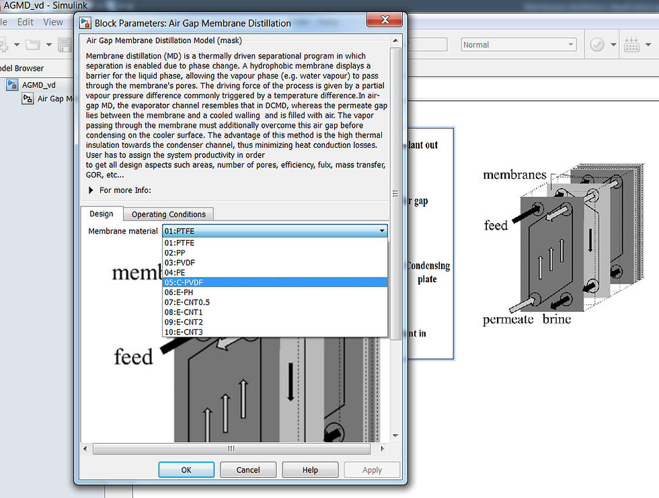The height and width of the screenshot is (498, 659).
Task: Select 02:PP membrane material option
Action: 274,253
